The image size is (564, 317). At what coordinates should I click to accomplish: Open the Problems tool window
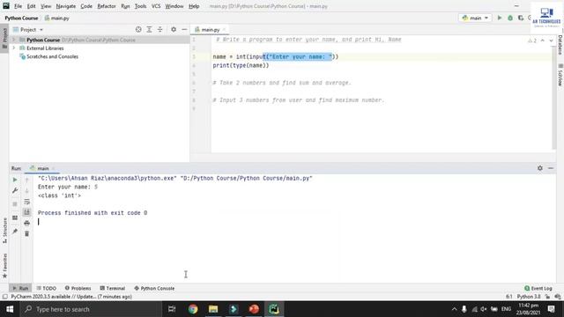(x=78, y=288)
